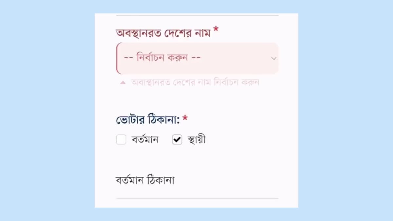This screenshot has height=221, width=393.
Task: Click the tooltip caret beside the error message
Action: pos(123,82)
